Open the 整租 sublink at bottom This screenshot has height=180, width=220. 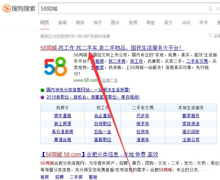click(93, 177)
